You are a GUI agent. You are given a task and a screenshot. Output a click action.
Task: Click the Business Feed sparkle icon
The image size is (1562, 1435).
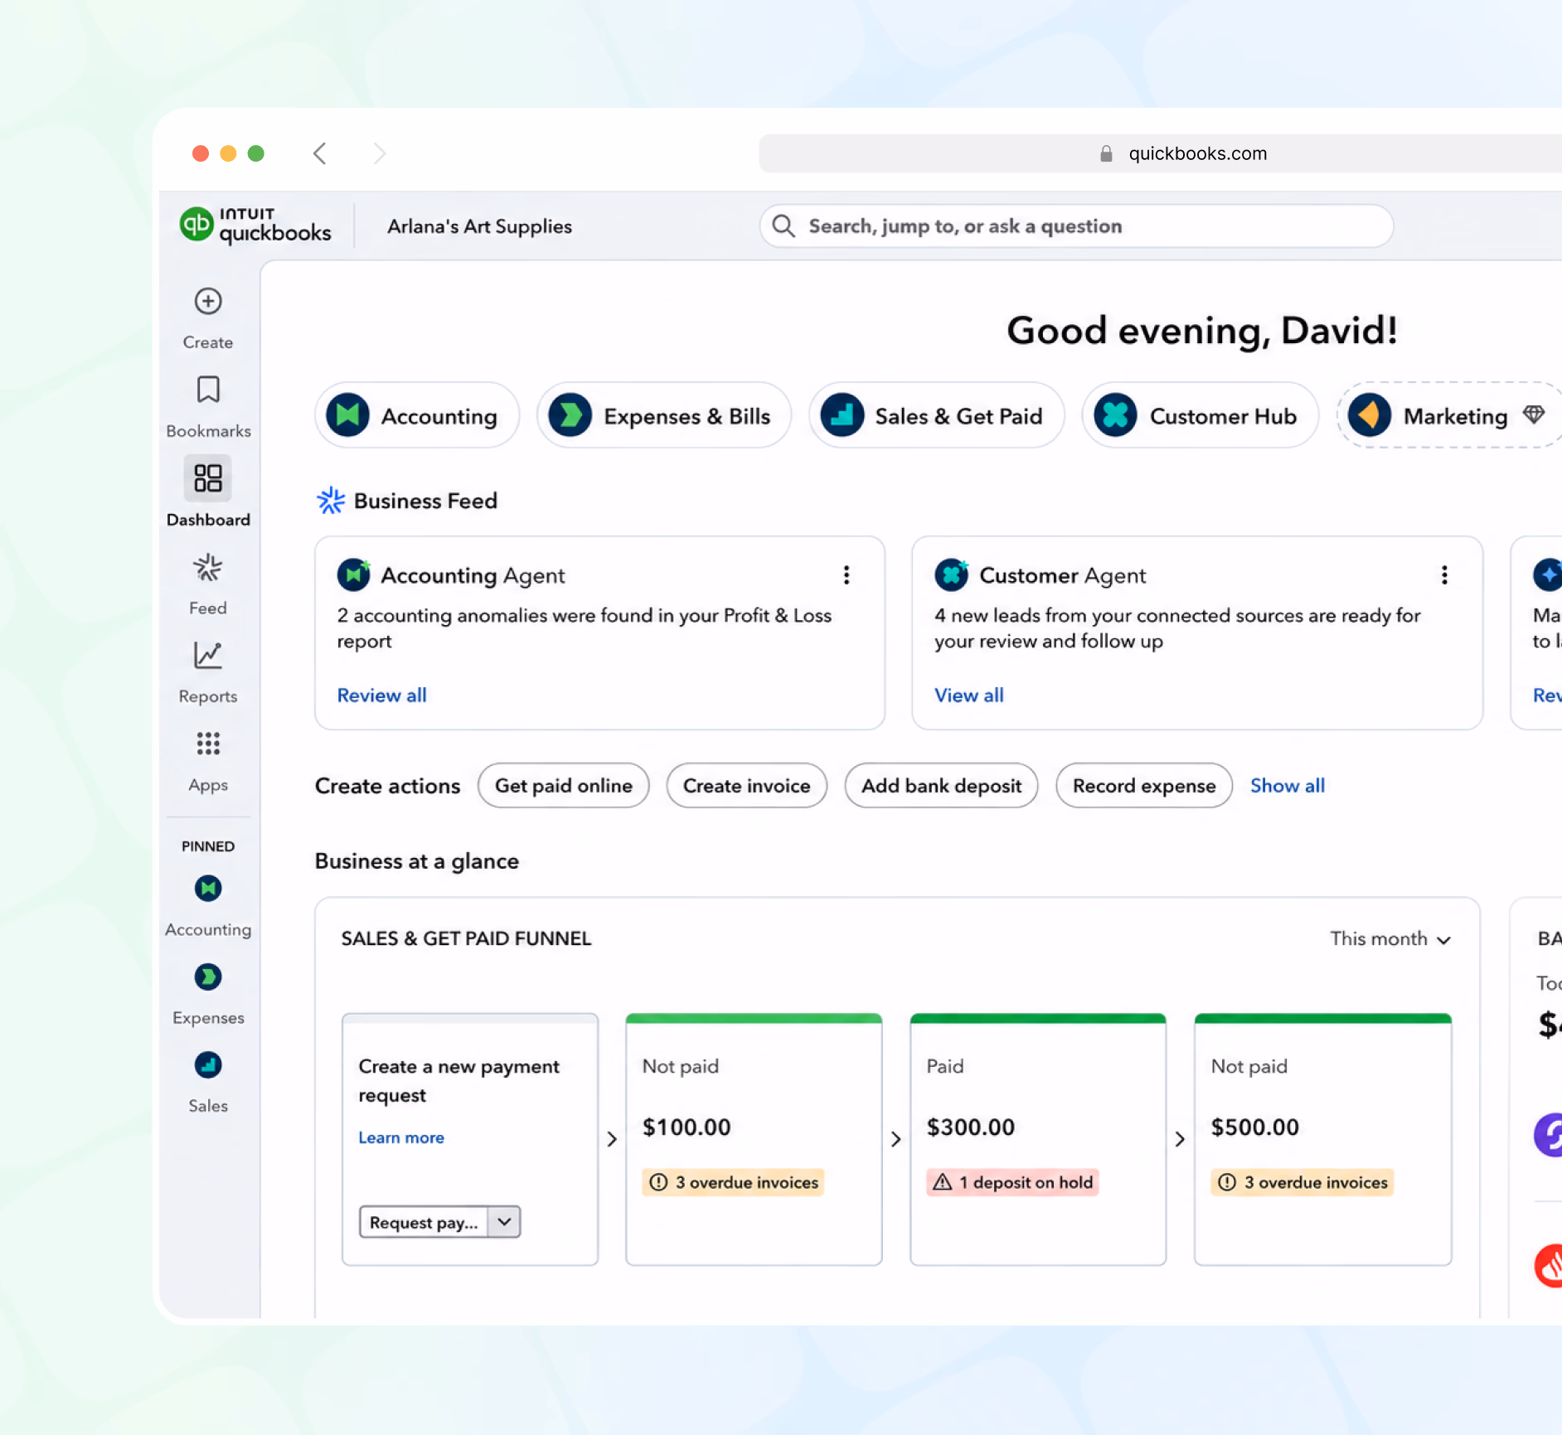[x=331, y=501]
